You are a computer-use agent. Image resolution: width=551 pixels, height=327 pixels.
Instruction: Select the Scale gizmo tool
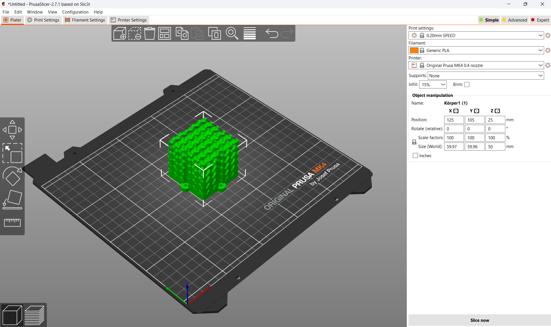[12, 153]
